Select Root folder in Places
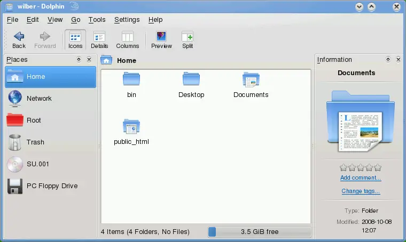This screenshot has height=242, width=406. pos(34,120)
